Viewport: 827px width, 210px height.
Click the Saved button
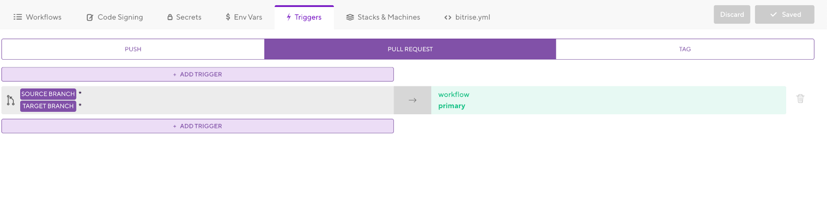coord(785,14)
